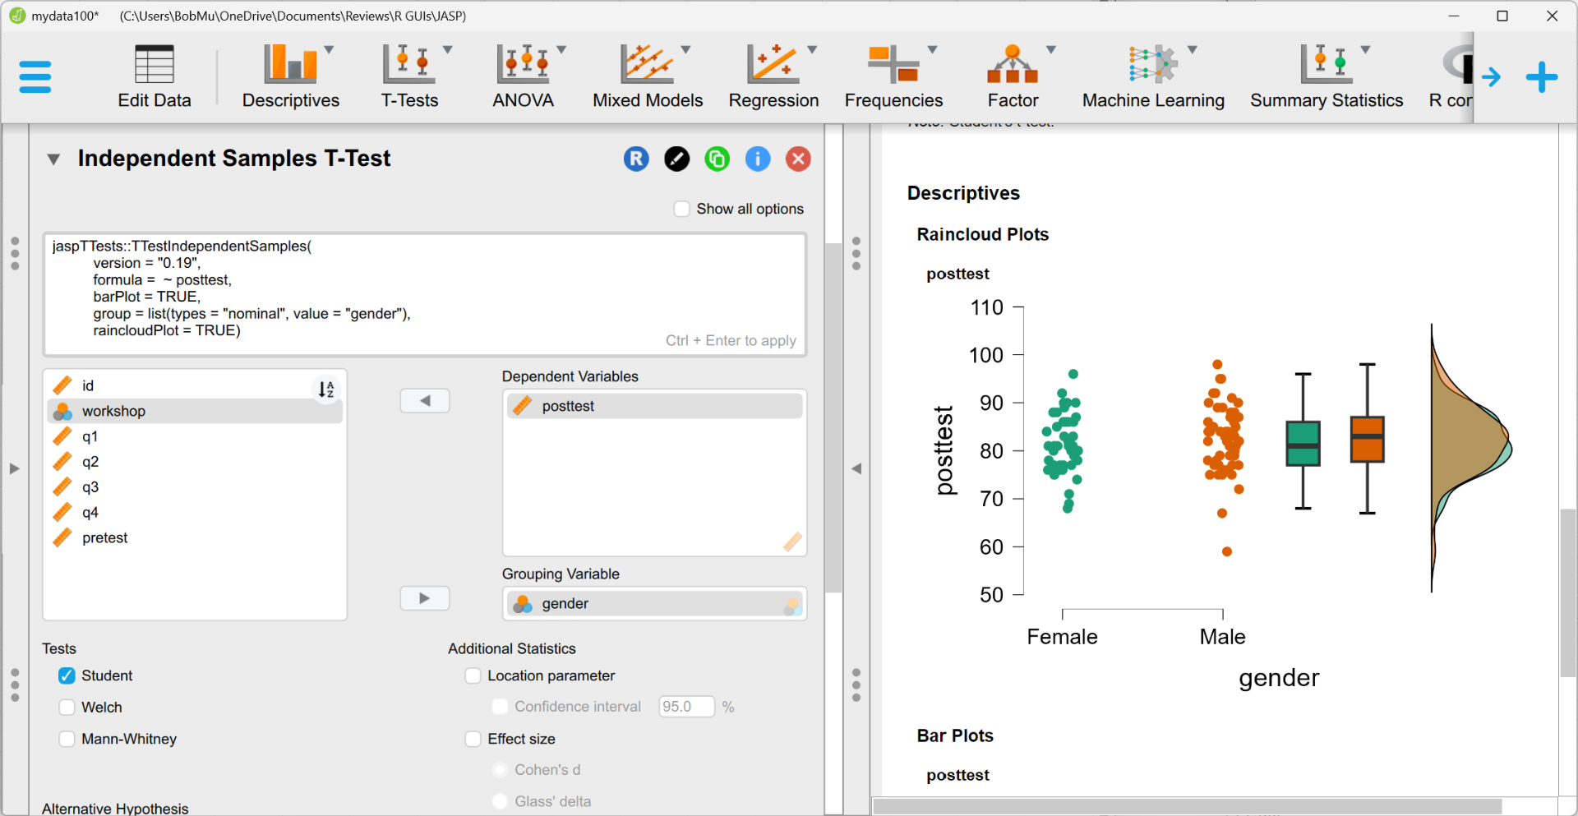1578x816 pixels.
Task: Select the workshop variable in list
Action: click(113, 411)
